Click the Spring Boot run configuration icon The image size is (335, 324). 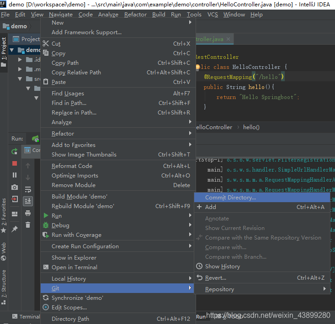36,139
